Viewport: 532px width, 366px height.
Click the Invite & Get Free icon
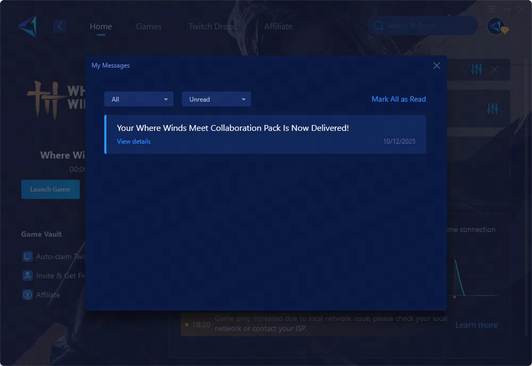28,276
